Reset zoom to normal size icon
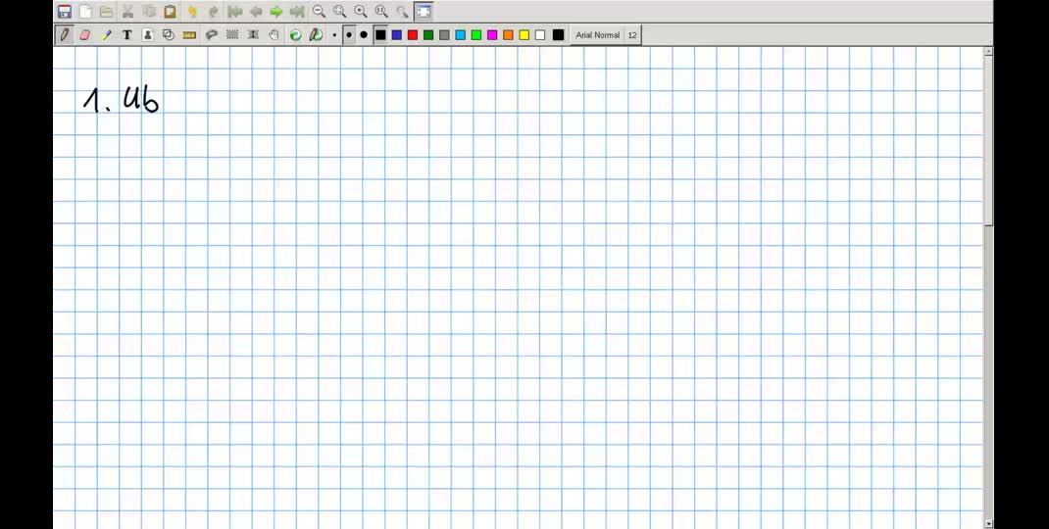 pyautogui.click(x=381, y=12)
